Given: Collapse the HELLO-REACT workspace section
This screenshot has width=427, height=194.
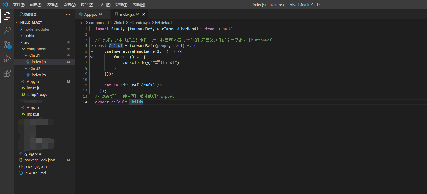Looking at the screenshot, I should (x=17, y=22).
